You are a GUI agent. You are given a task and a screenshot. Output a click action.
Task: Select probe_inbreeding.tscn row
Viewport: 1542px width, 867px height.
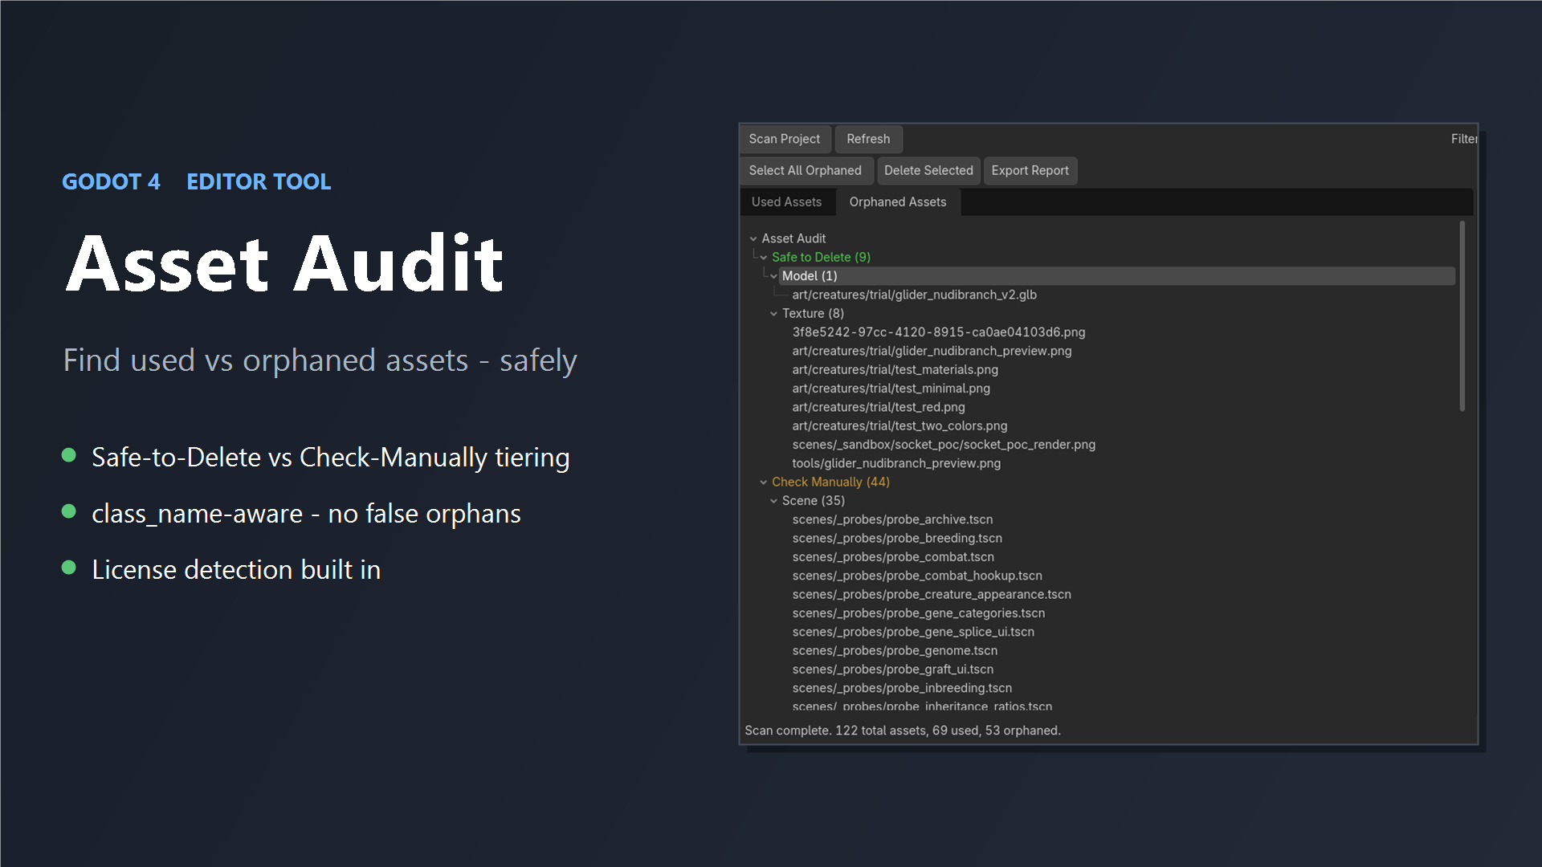coord(902,688)
